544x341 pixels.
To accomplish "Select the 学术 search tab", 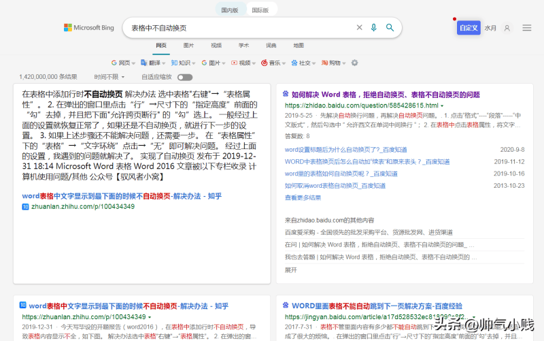I will coord(243,45).
